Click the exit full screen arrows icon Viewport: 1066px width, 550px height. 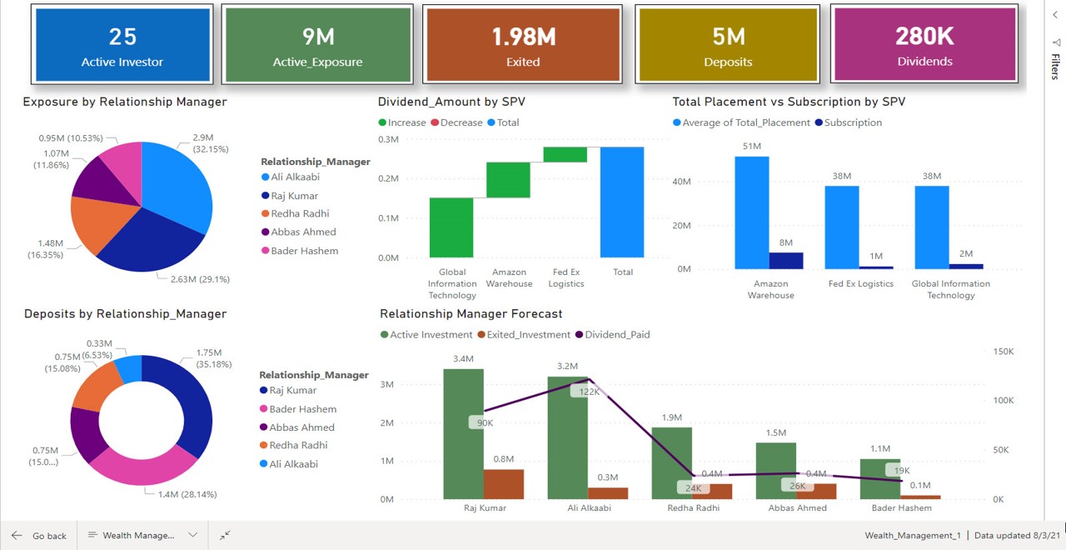(x=225, y=536)
